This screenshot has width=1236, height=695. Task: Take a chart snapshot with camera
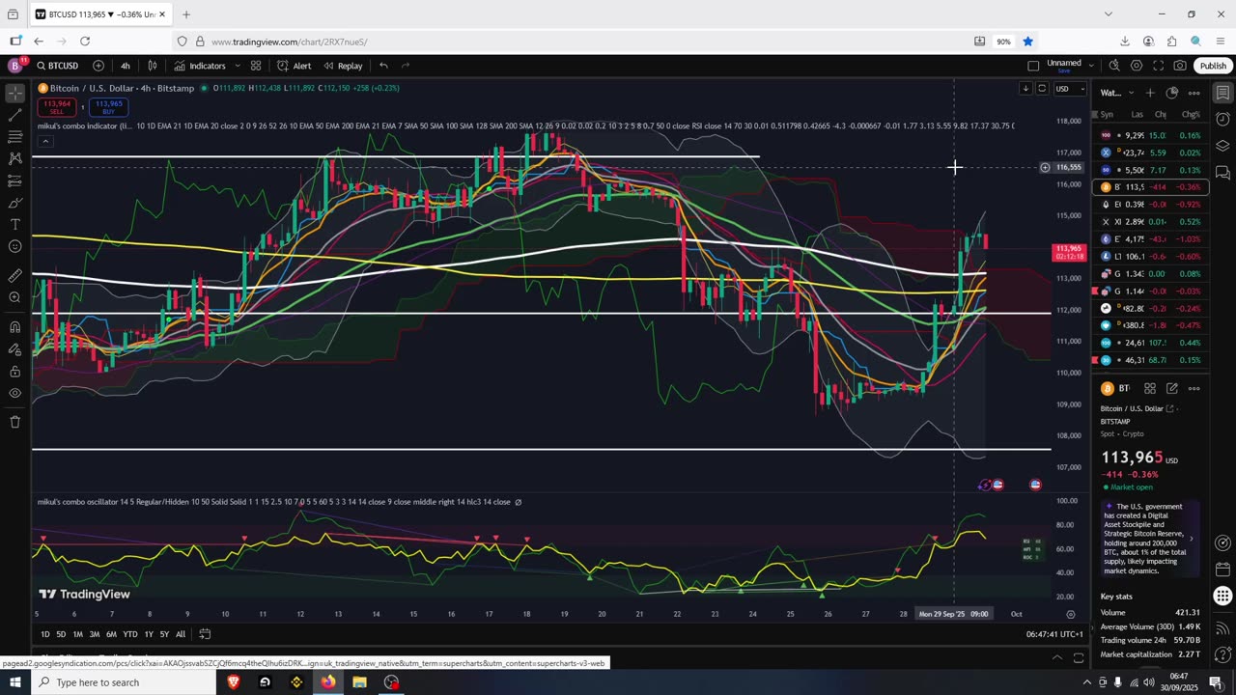pos(1180,66)
